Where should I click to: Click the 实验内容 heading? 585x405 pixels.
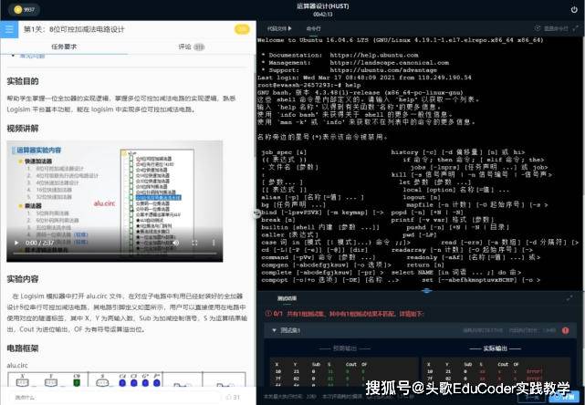pyautogui.click(x=23, y=279)
